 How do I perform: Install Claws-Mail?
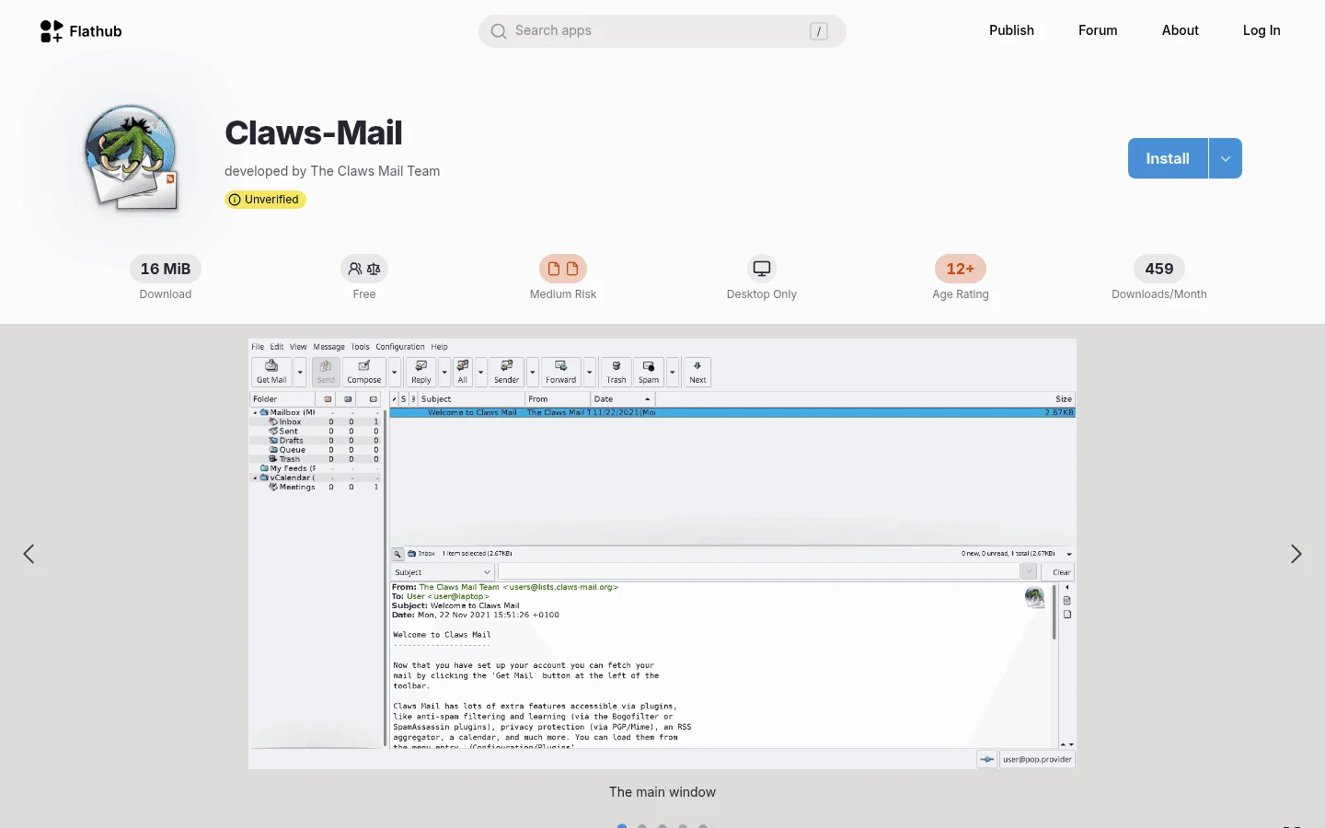[1168, 158]
